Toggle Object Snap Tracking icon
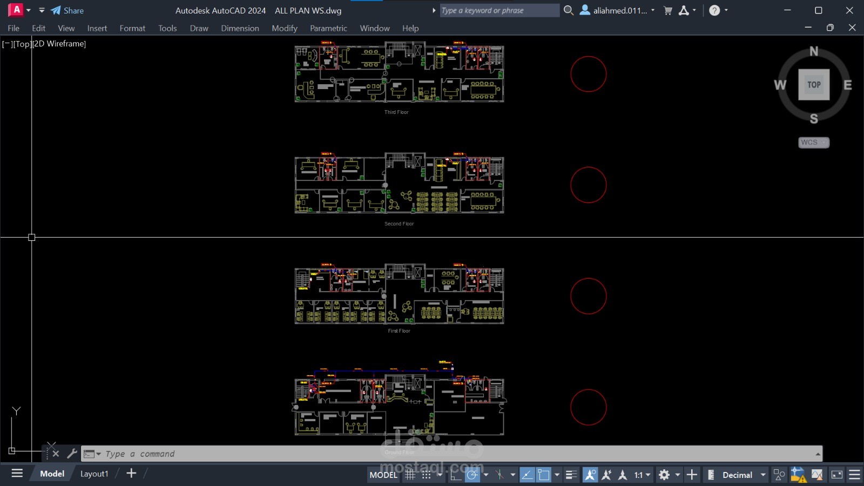Viewport: 864px width, 486px height. click(x=527, y=475)
